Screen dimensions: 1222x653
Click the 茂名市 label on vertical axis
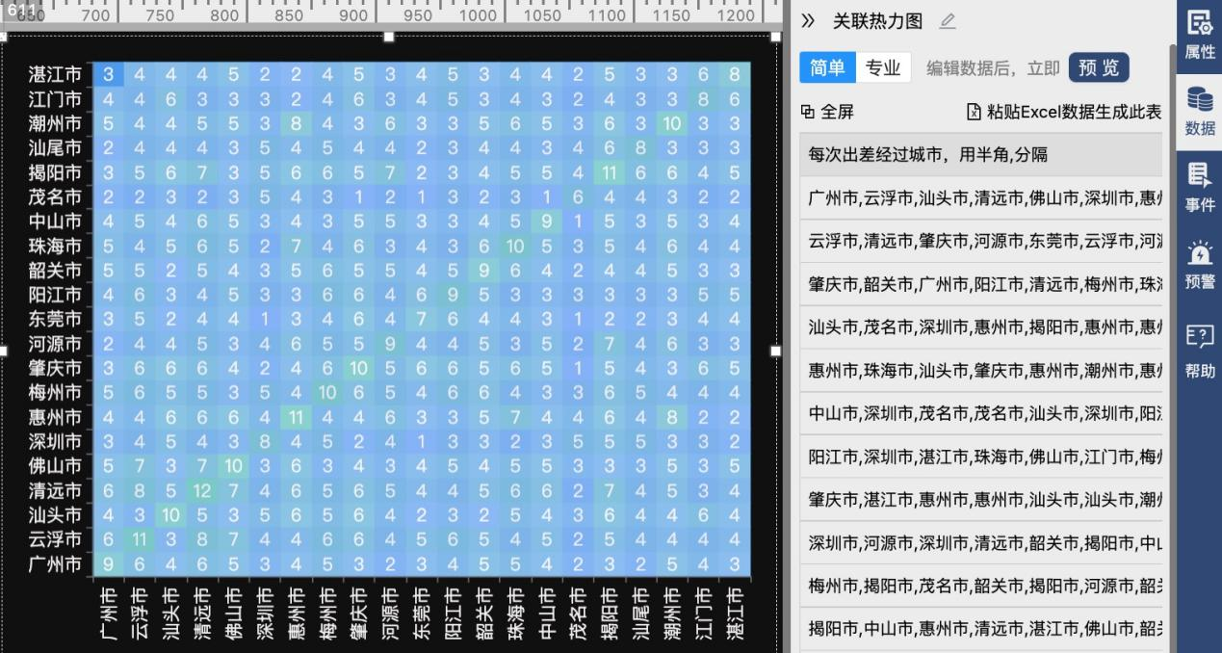(56, 196)
